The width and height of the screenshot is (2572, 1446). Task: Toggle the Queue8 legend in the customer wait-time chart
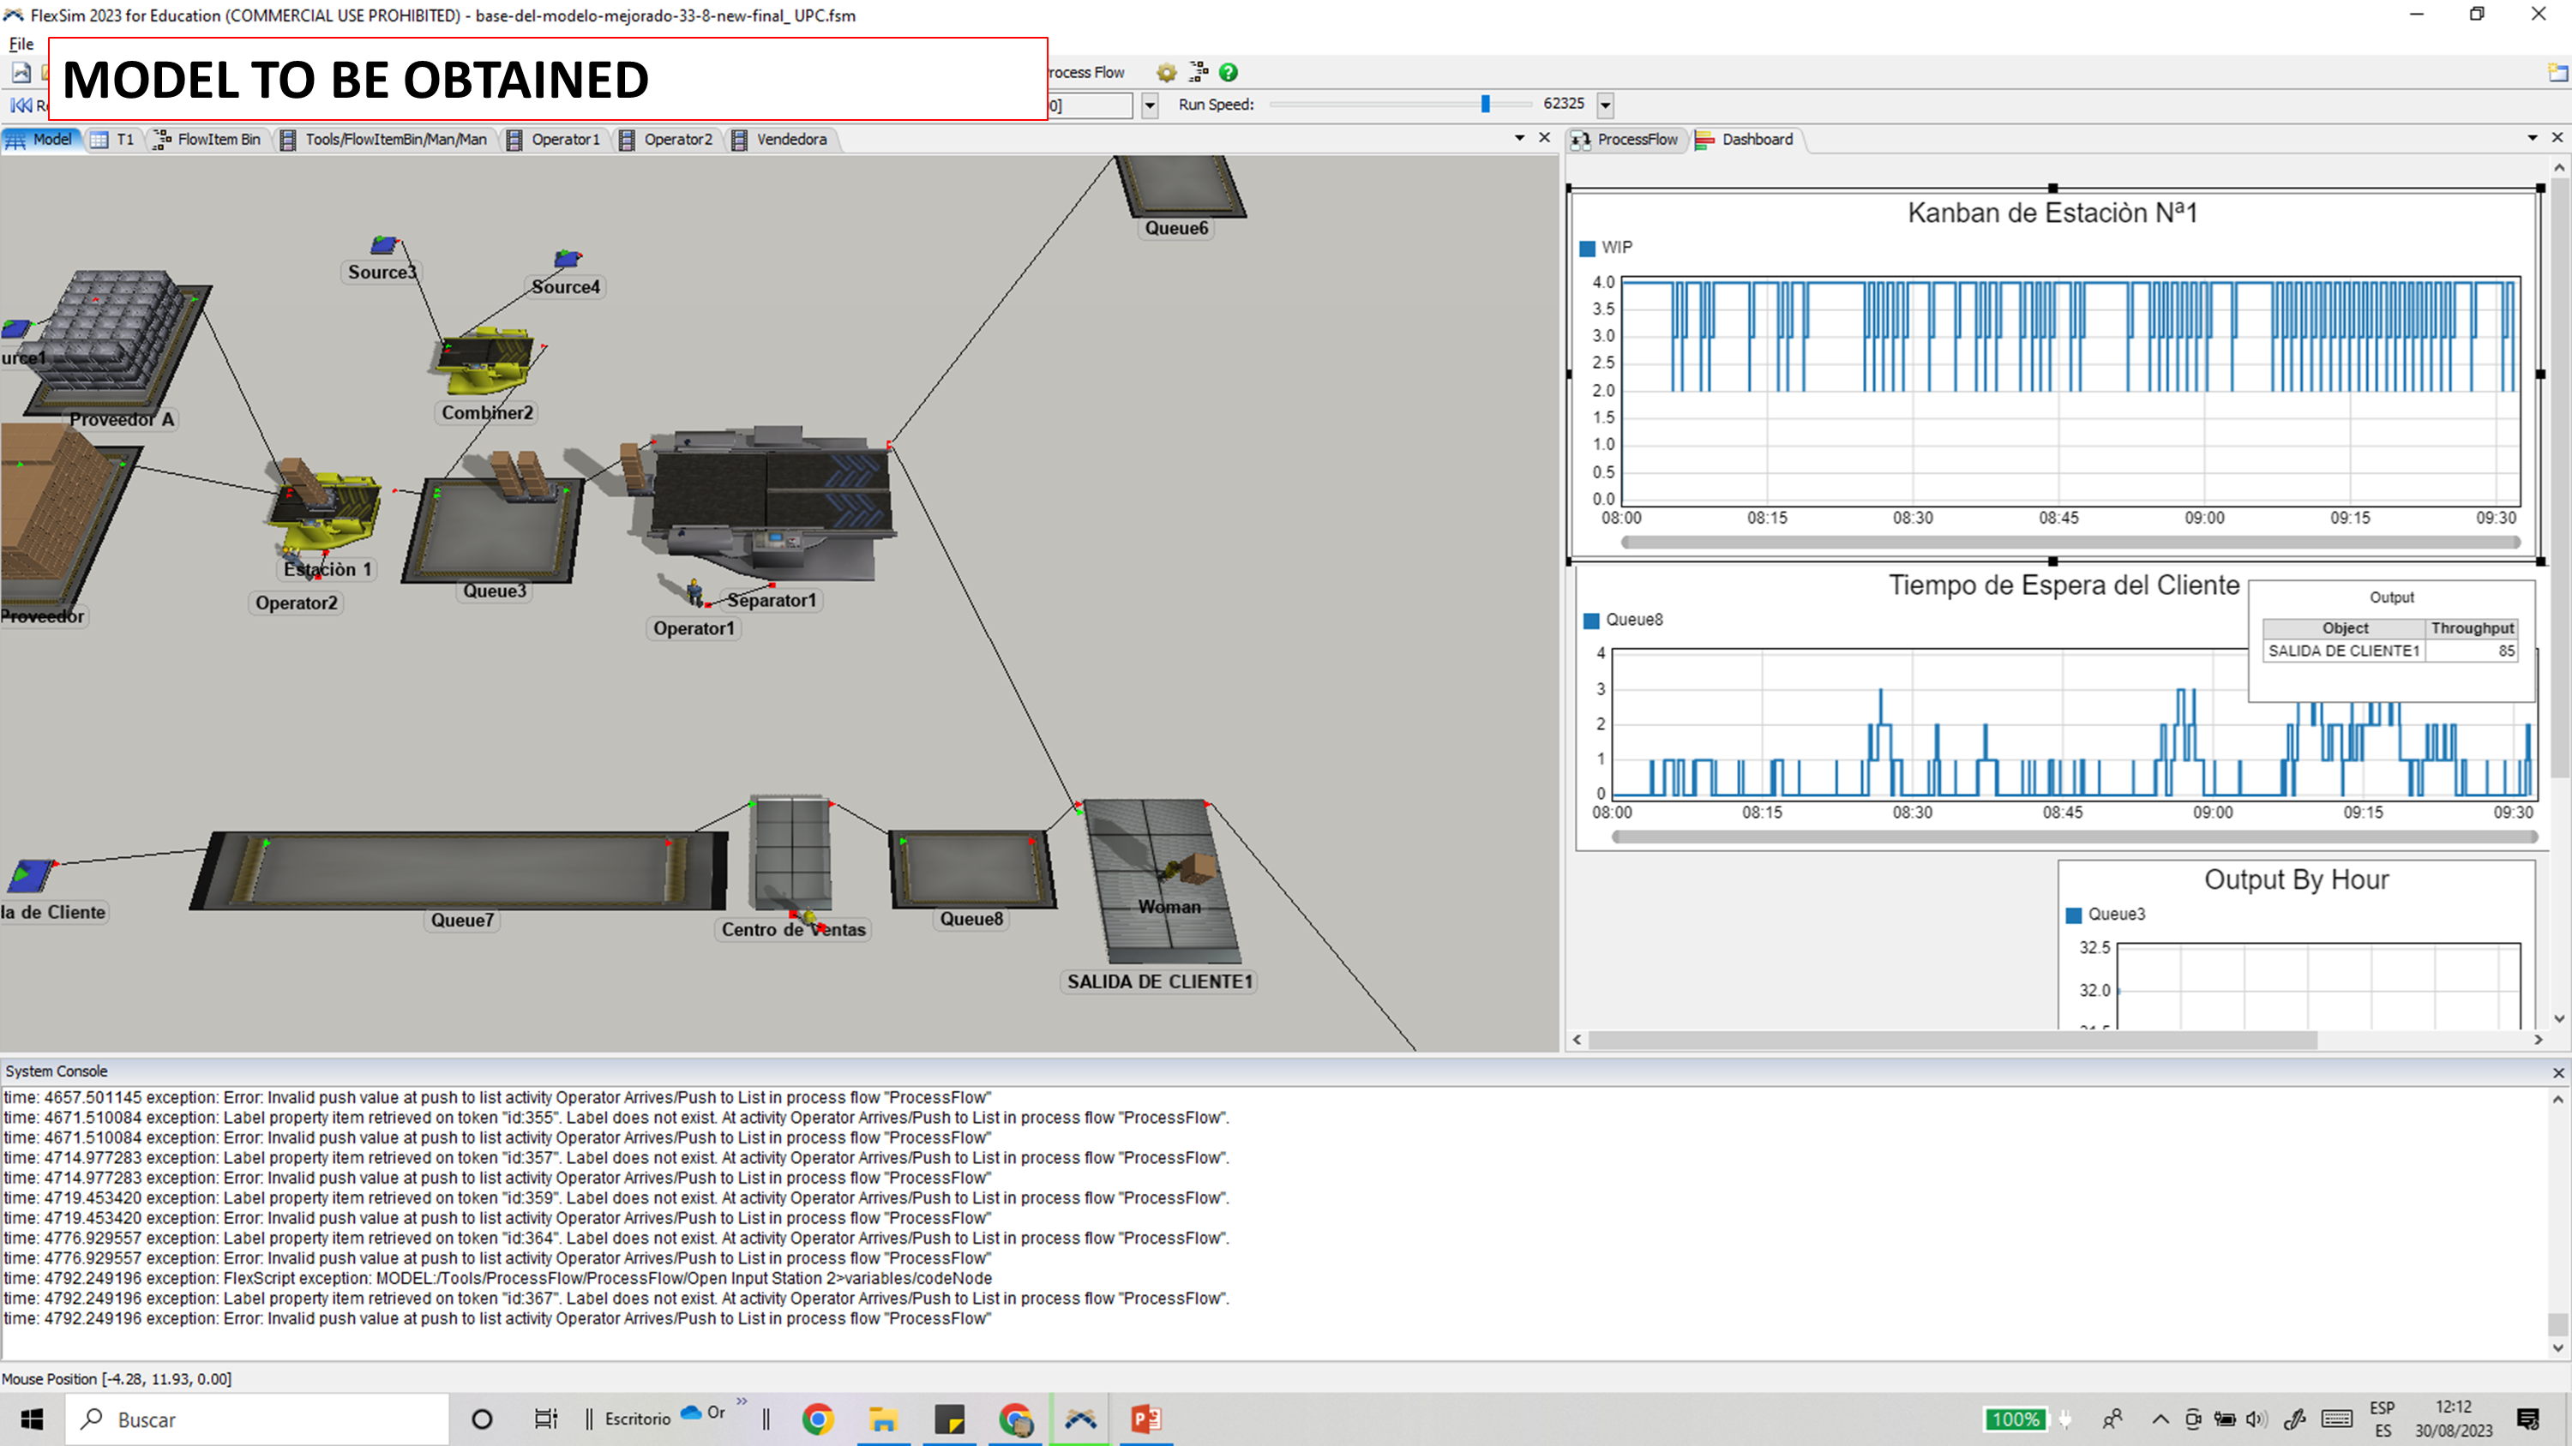pyautogui.click(x=1591, y=621)
